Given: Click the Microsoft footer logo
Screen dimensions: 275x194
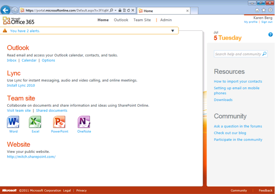Looking at the screenshot, I should (9, 190).
